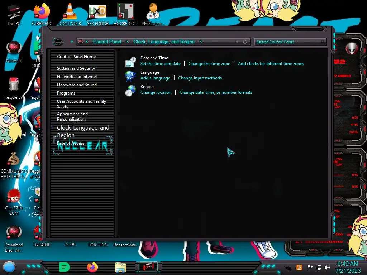Open the Start orb button
Viewport: 367px width, 275px height.
coord(9,267)
